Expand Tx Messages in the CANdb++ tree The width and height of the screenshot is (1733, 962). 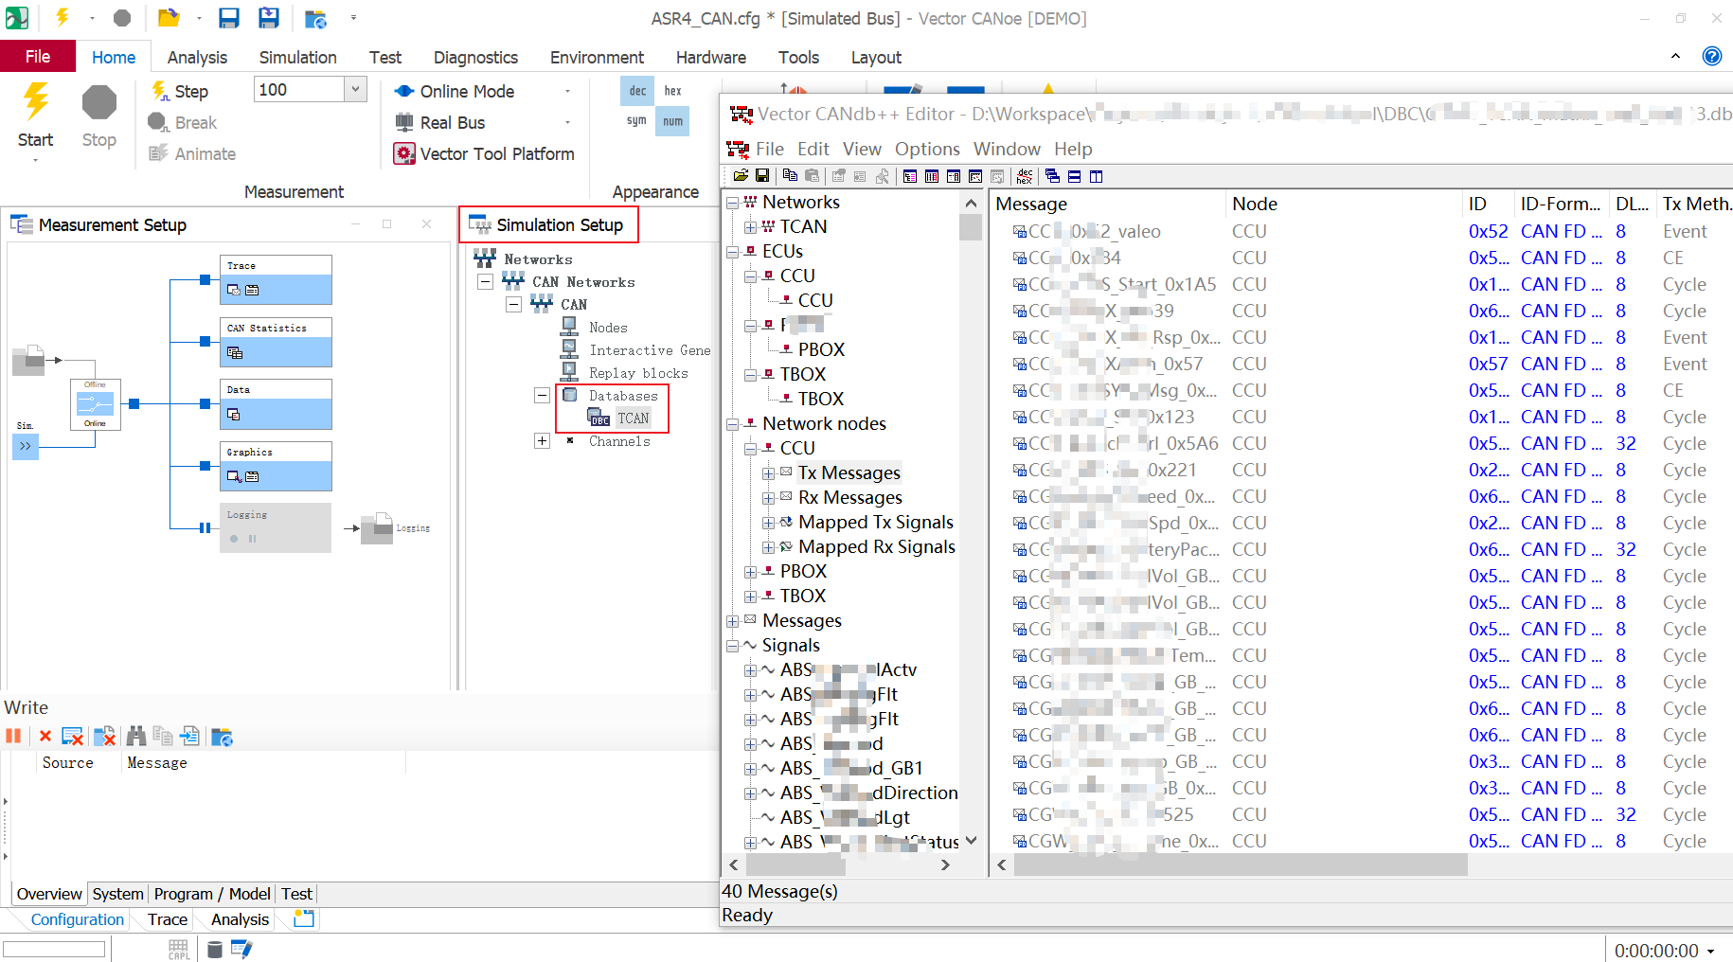coord(768,472)
